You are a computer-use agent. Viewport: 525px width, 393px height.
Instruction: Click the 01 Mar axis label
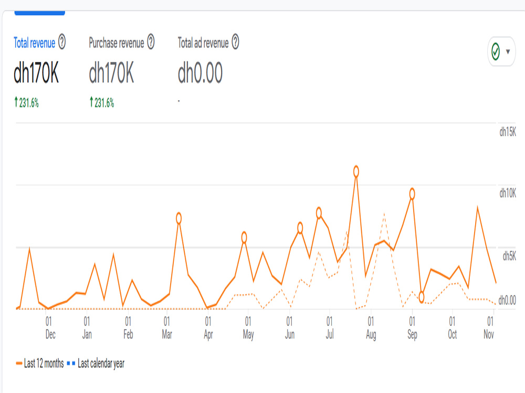click(167, 328)
